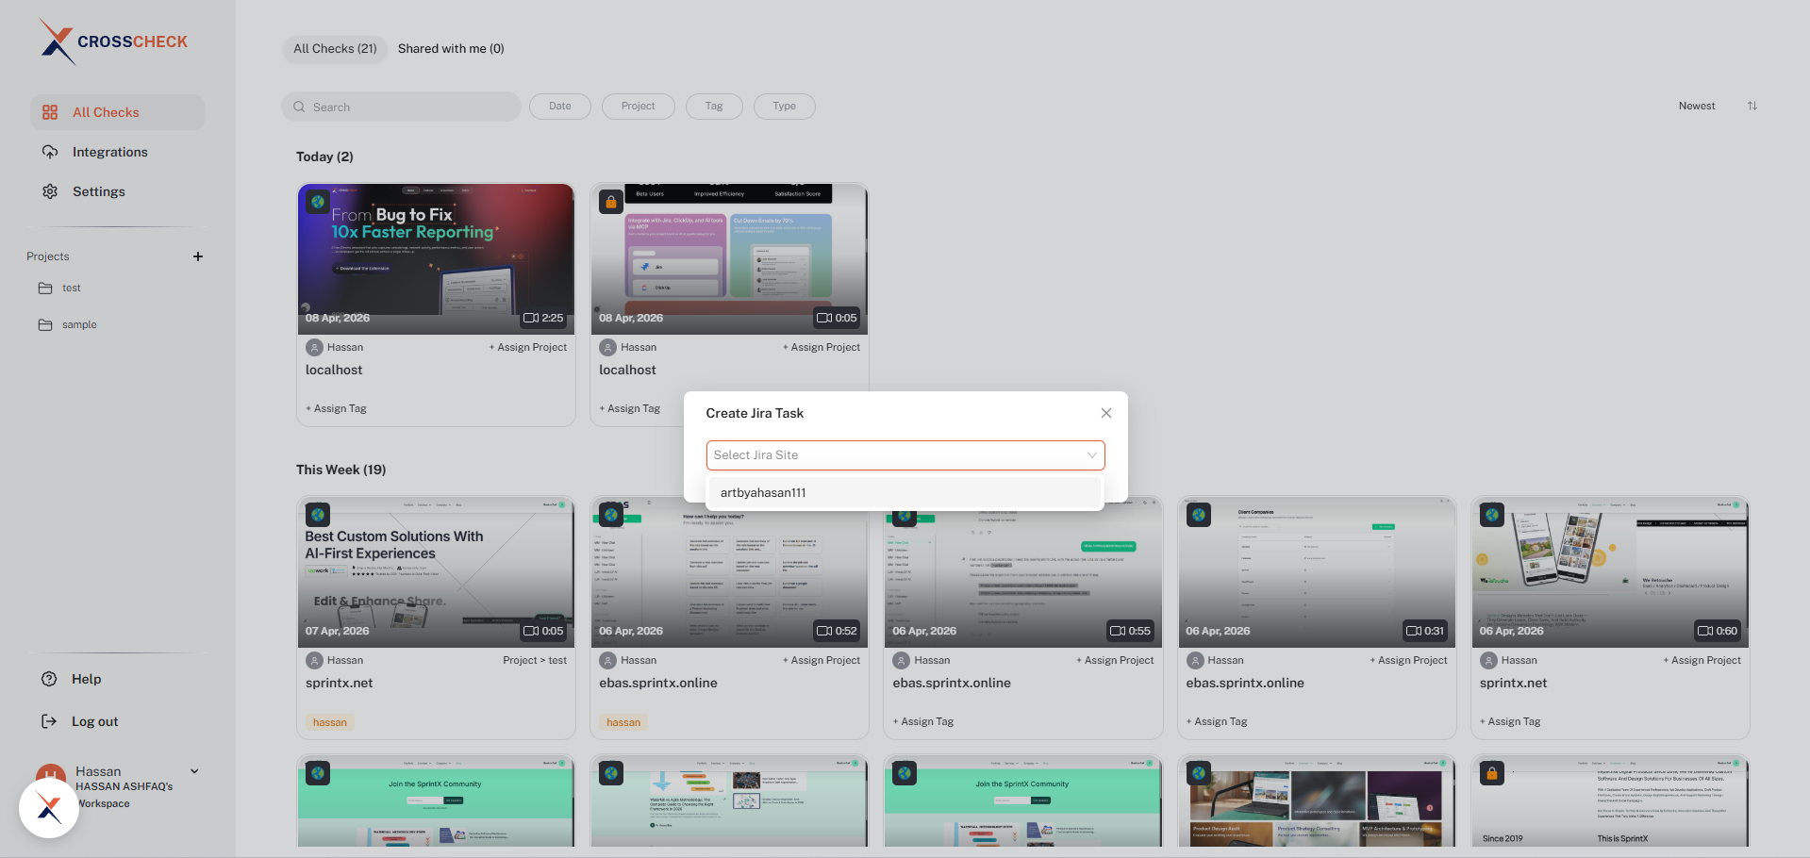This screenshot has height=858, width=1810.
Task: Click the 'localhost' title on the 2:25 card
Action: [334, 370]
